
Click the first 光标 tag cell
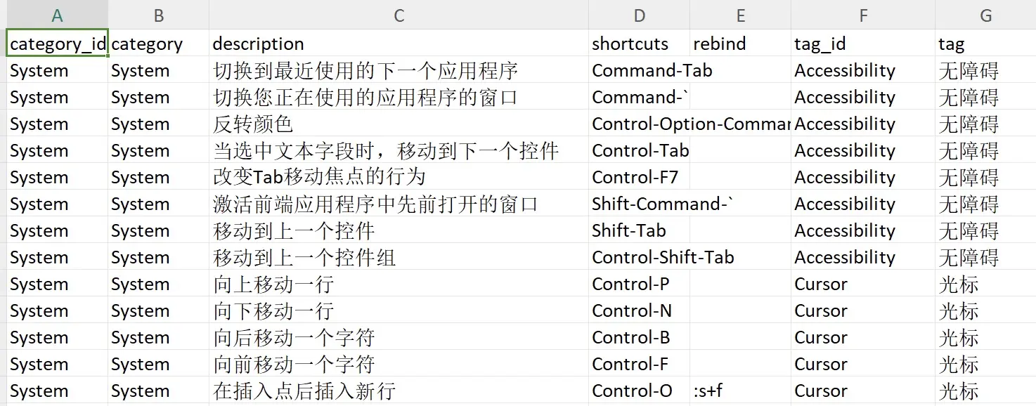click(x=985, y=284)
